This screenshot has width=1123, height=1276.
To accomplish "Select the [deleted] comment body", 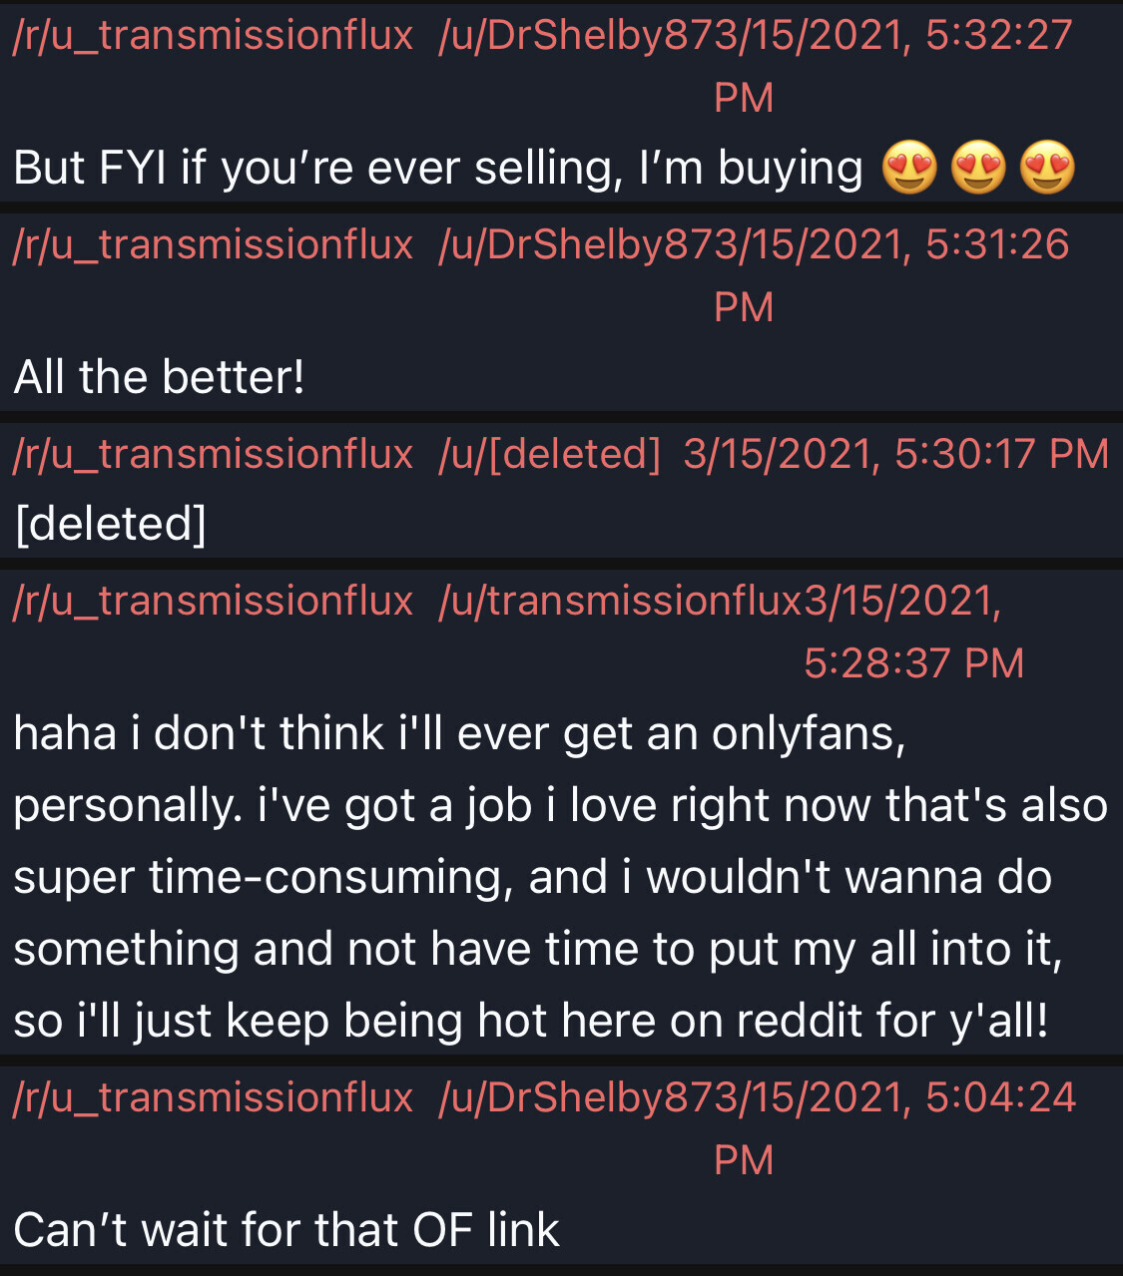I will point(111,524).
